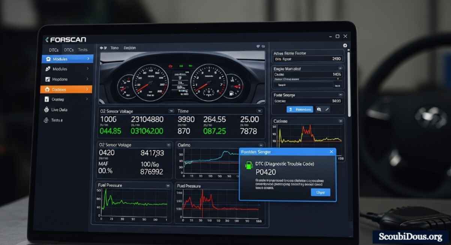
Task: Click the heart icon above dashboard image
Action: (258, 47)
